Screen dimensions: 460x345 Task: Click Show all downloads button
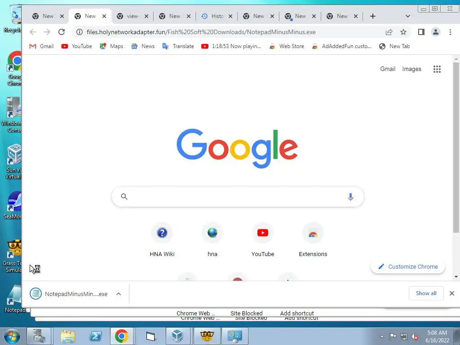coord(426,293)
